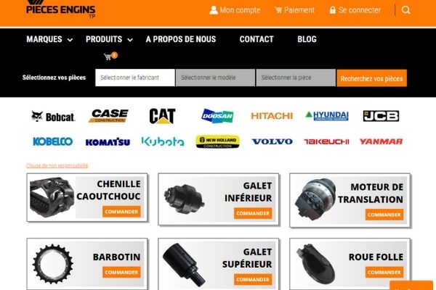Open the search magnifier icon
The height and width of the screenshot is (290, 436).
coord(405,10)
